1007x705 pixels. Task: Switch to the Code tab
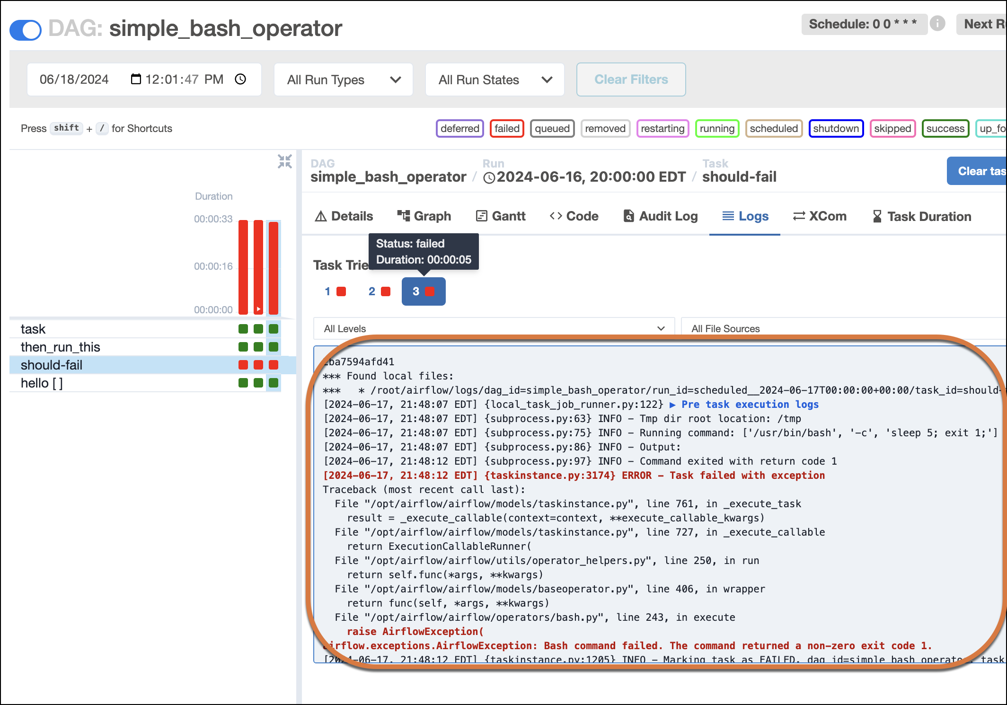tap(574, 216)
